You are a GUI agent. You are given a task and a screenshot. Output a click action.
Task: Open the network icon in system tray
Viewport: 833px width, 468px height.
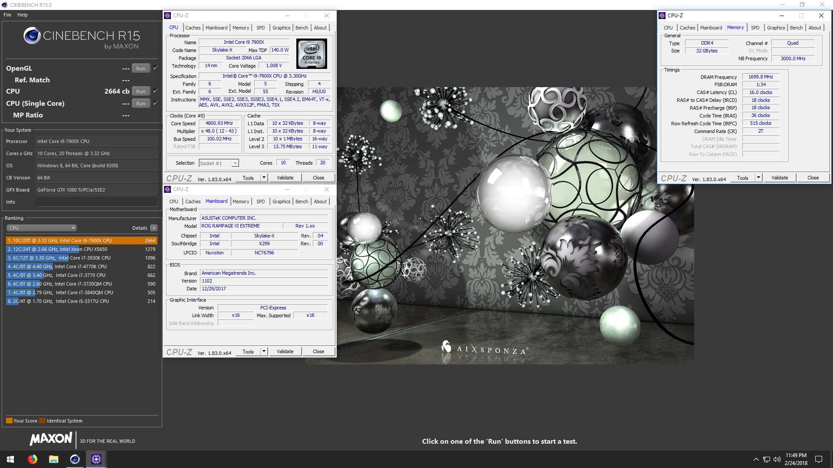pyautogui.click(x=767, y=459)
